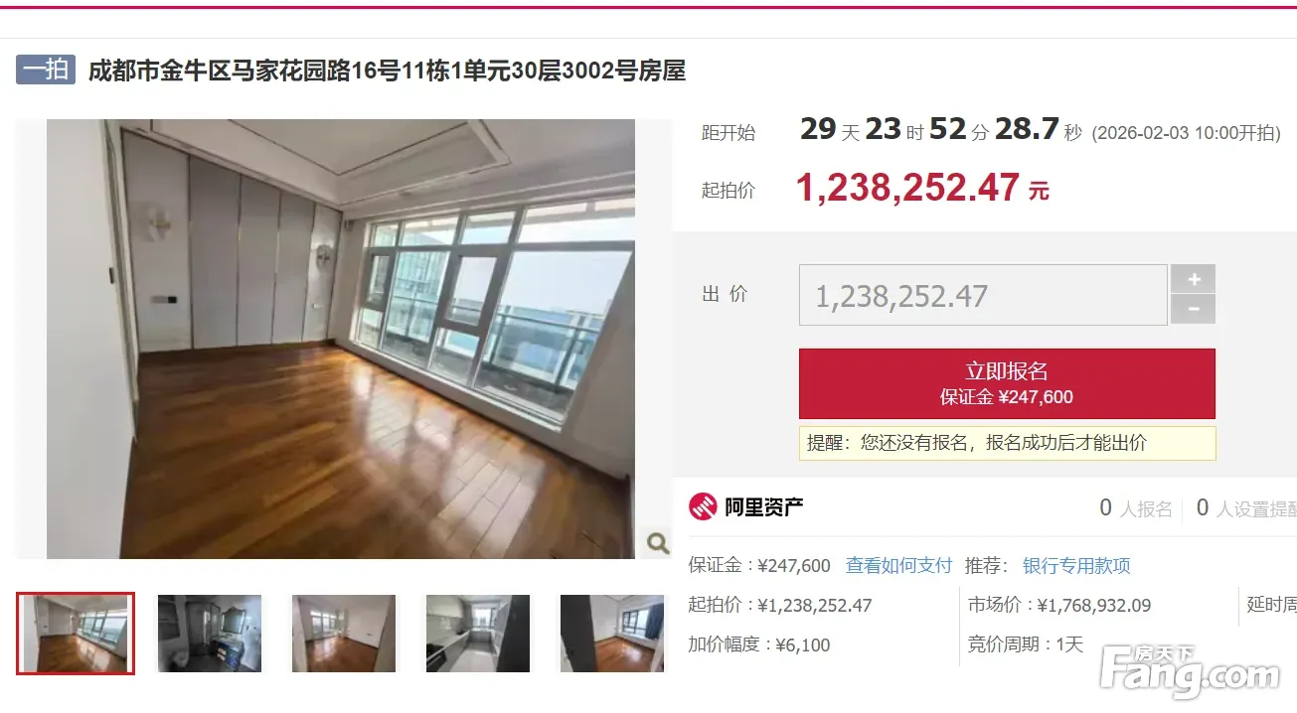Screen dimensions: 1297x713
Task: Select the fifth partially visible thumbnail
Action: coord(611,634)
